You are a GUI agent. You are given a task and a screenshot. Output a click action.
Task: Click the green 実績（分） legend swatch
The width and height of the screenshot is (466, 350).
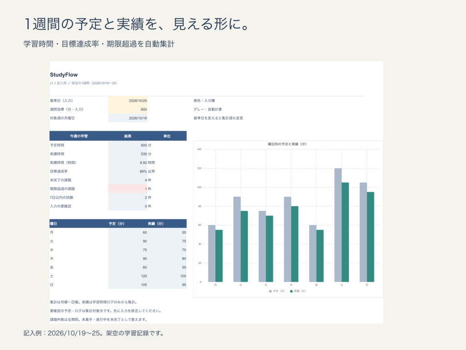[x=291, y=291]
